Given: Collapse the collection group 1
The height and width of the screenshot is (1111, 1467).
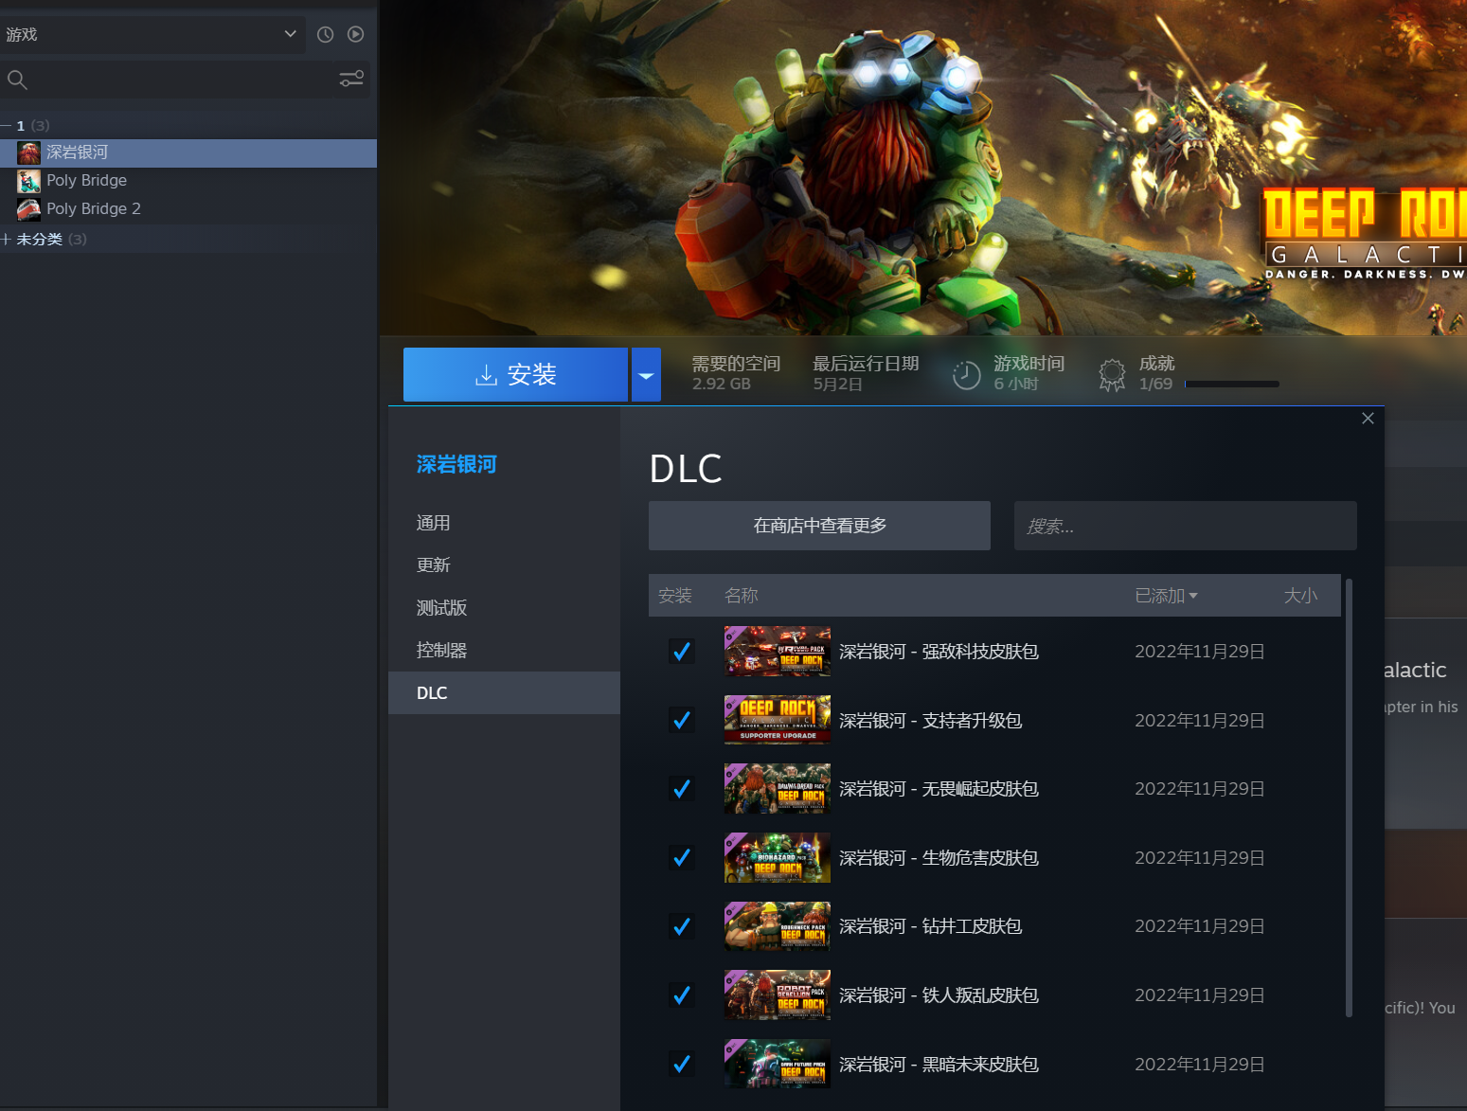Looking at the screenshot, I should point(7,126).
